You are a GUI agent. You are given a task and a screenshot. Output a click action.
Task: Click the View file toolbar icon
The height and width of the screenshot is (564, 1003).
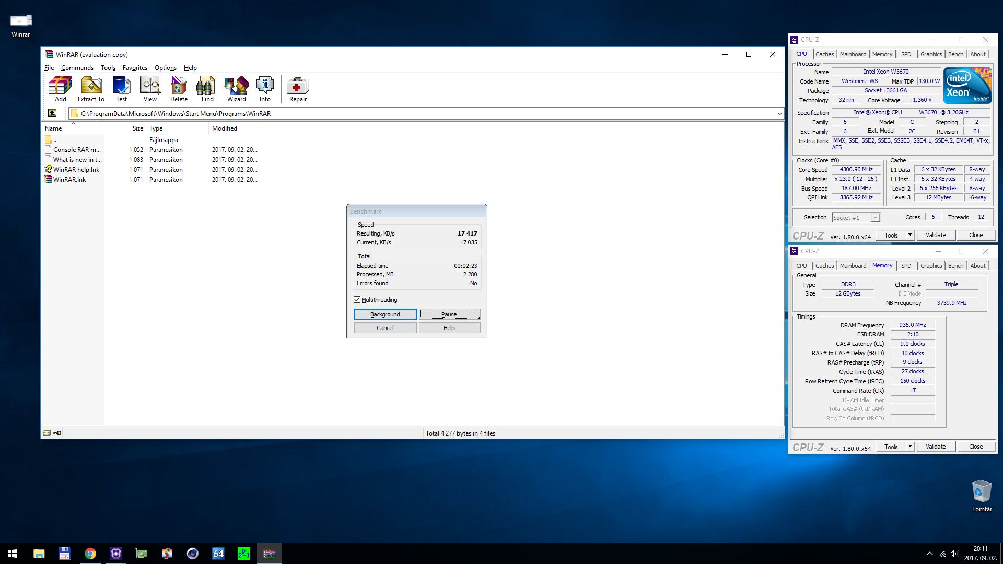click(x=150, y=89)
